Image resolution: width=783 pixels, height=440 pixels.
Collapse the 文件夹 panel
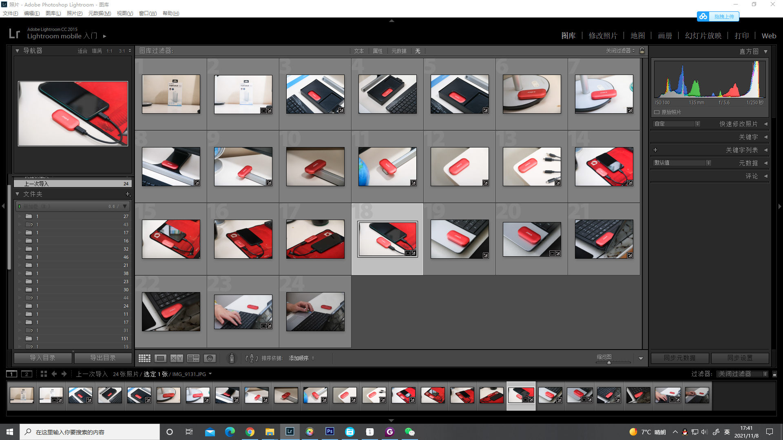click(x=17, y=194)
